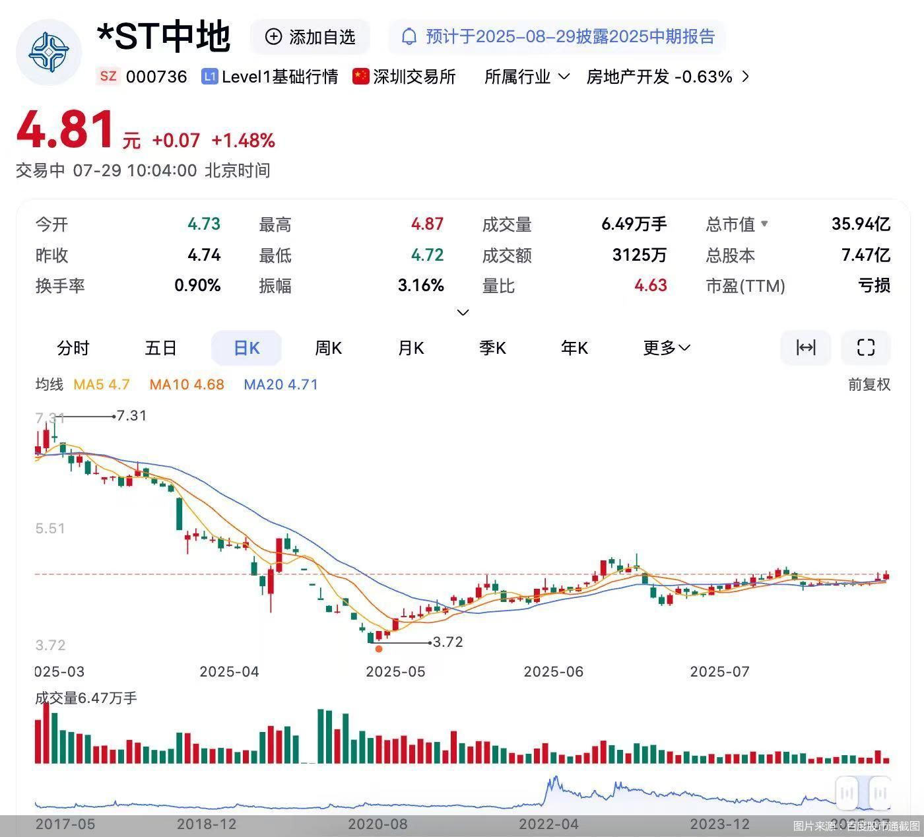Click the L1 level badge icon
The height and width of the screenshot is (837, 924).
click(x=209, y=77)
